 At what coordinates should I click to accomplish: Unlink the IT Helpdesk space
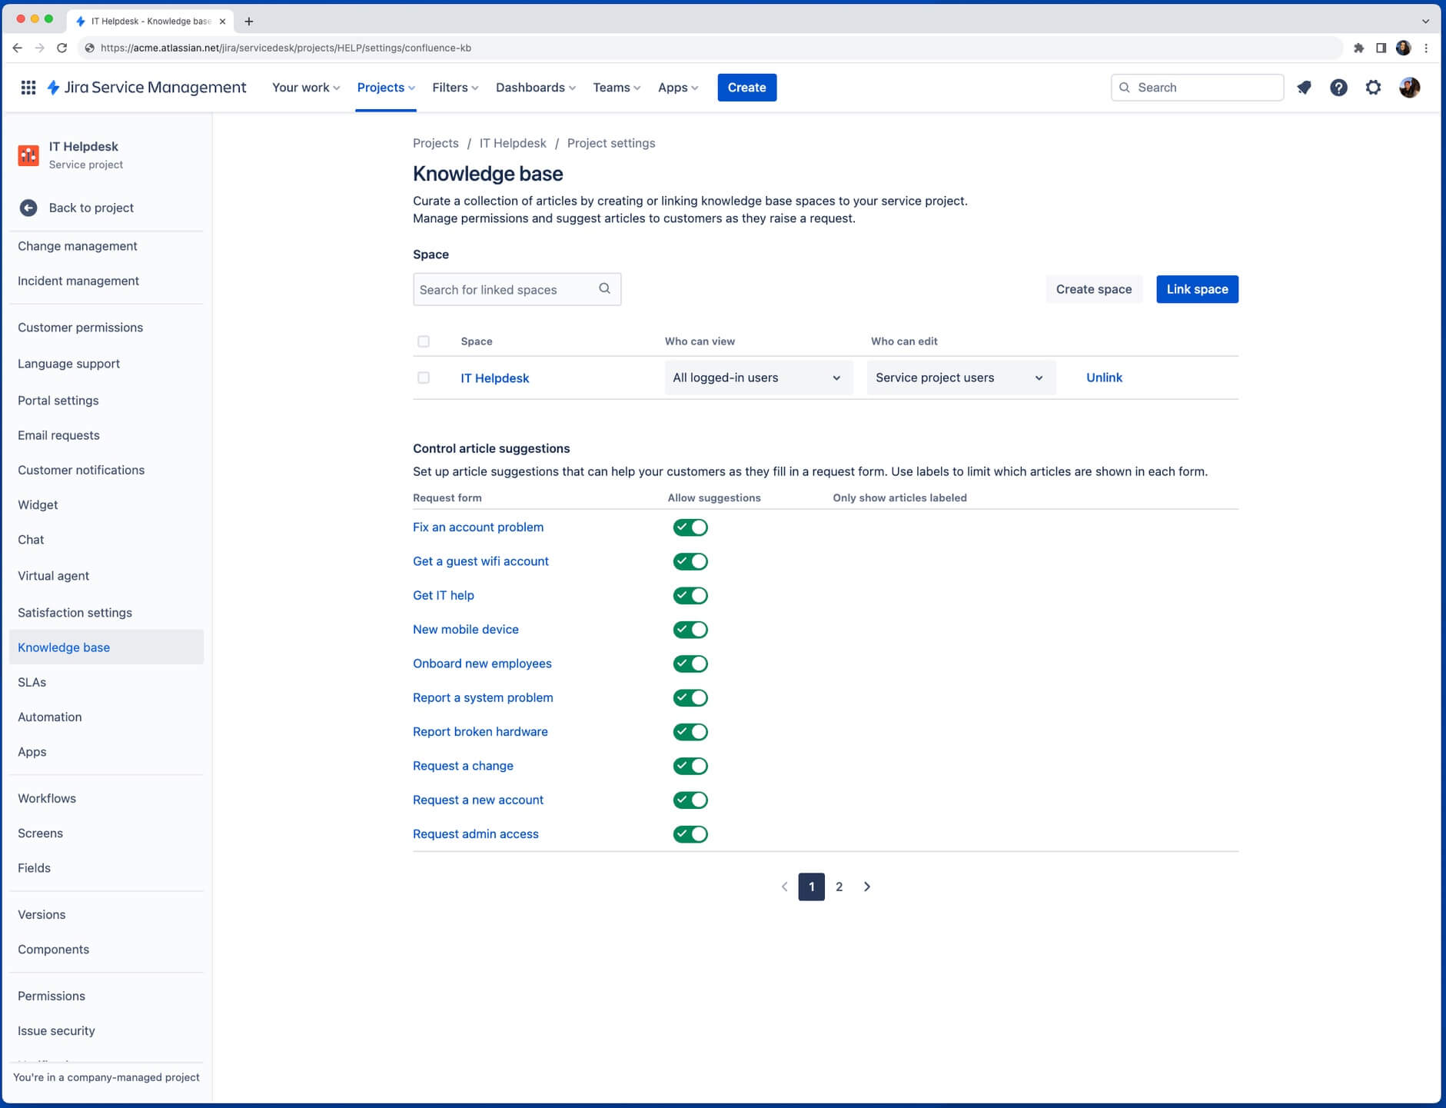pos(1104,378)
